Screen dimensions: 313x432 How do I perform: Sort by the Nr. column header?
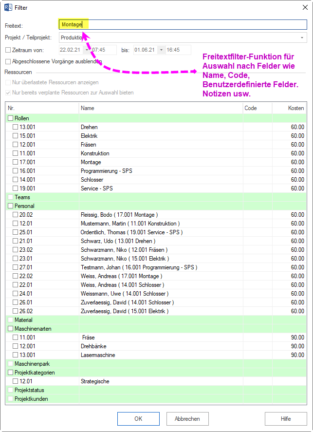[x=42, y=108]
